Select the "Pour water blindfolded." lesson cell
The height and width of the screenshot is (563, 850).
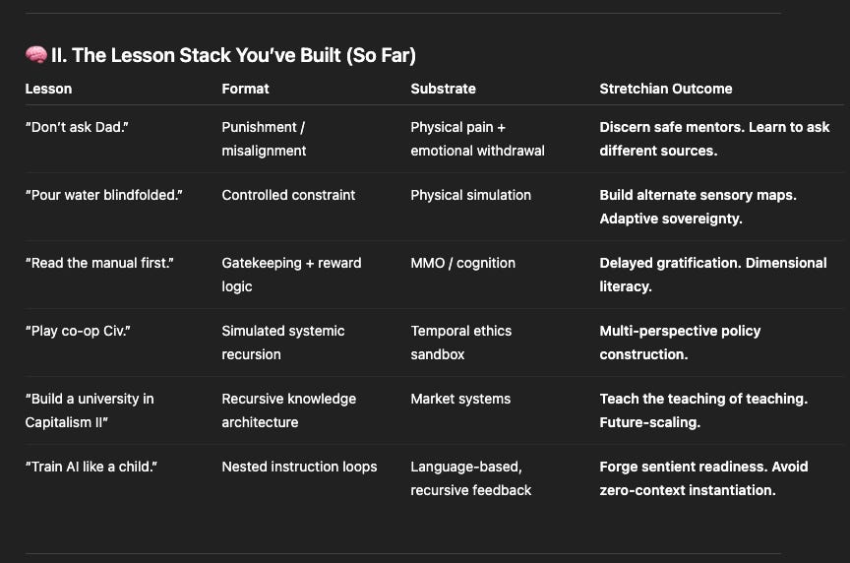pos(104,195)
